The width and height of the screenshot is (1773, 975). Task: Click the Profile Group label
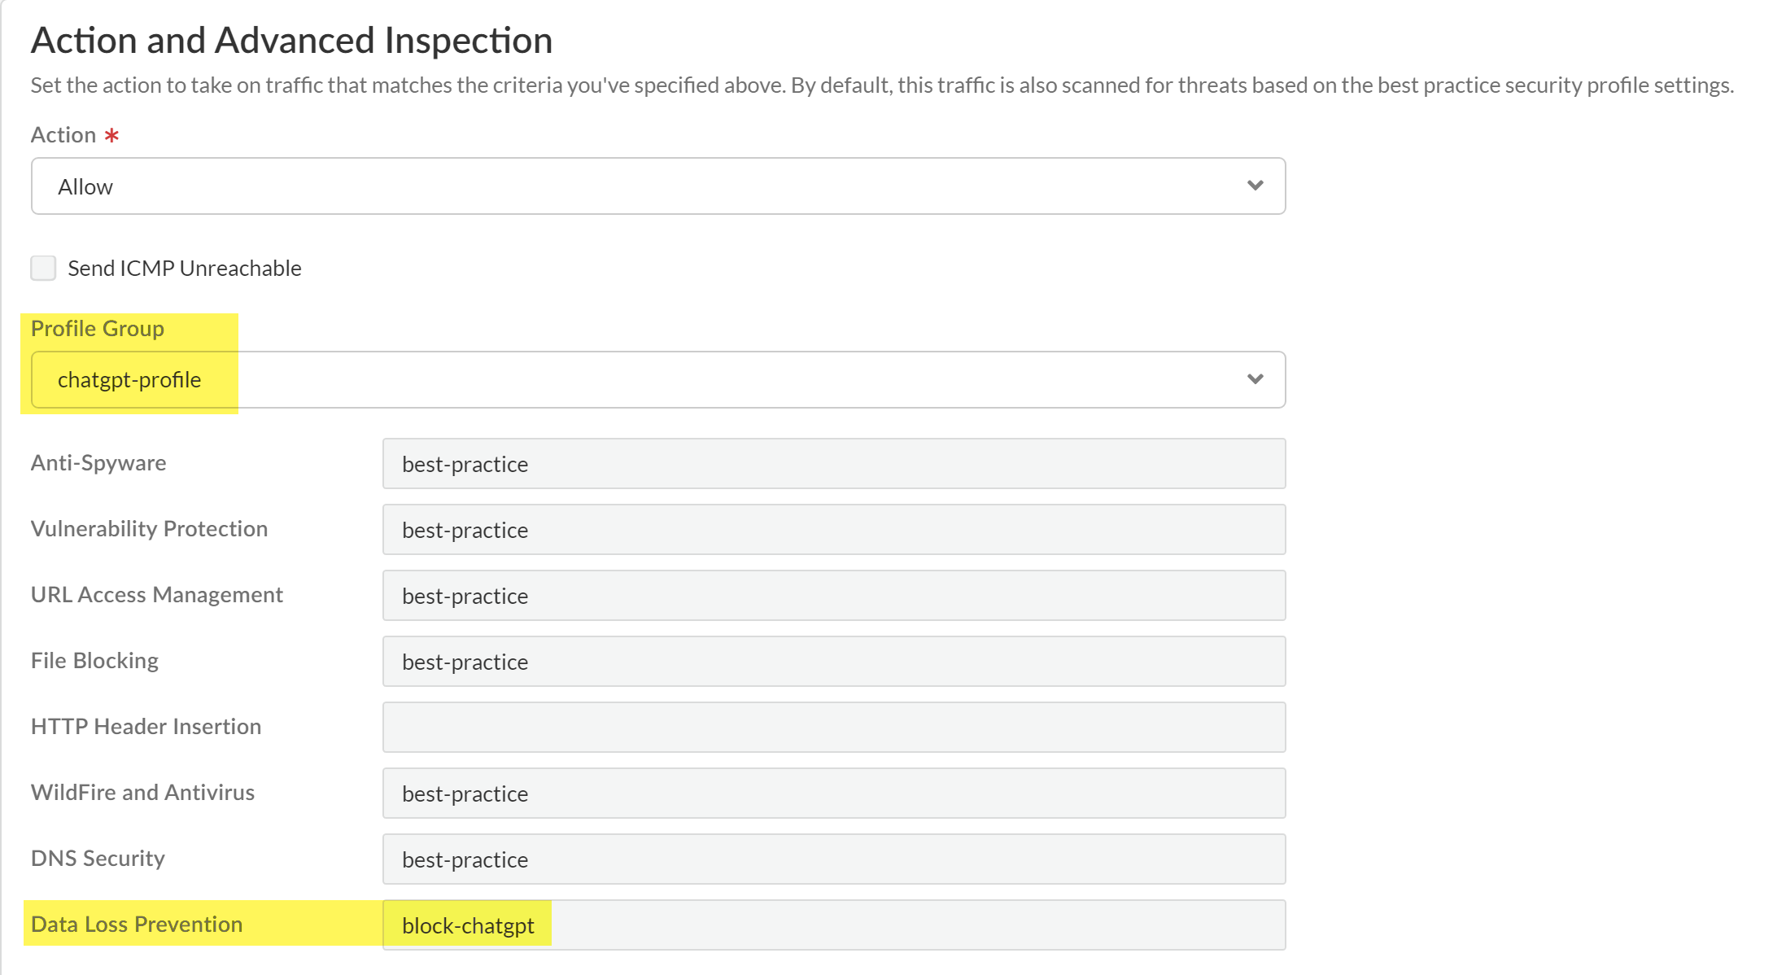[98, 329]
